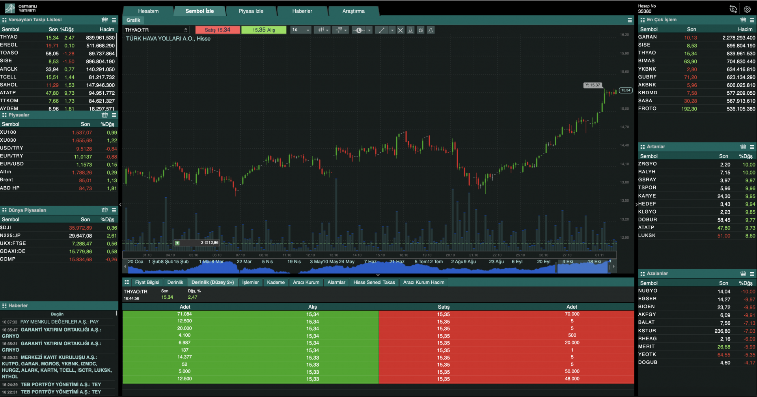Open the candlestick chart type icon

click(321, 30)
